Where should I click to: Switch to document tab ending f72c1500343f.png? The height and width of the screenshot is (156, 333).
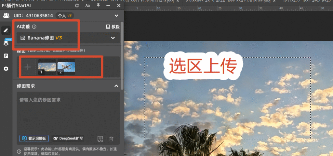pos(132,2)
